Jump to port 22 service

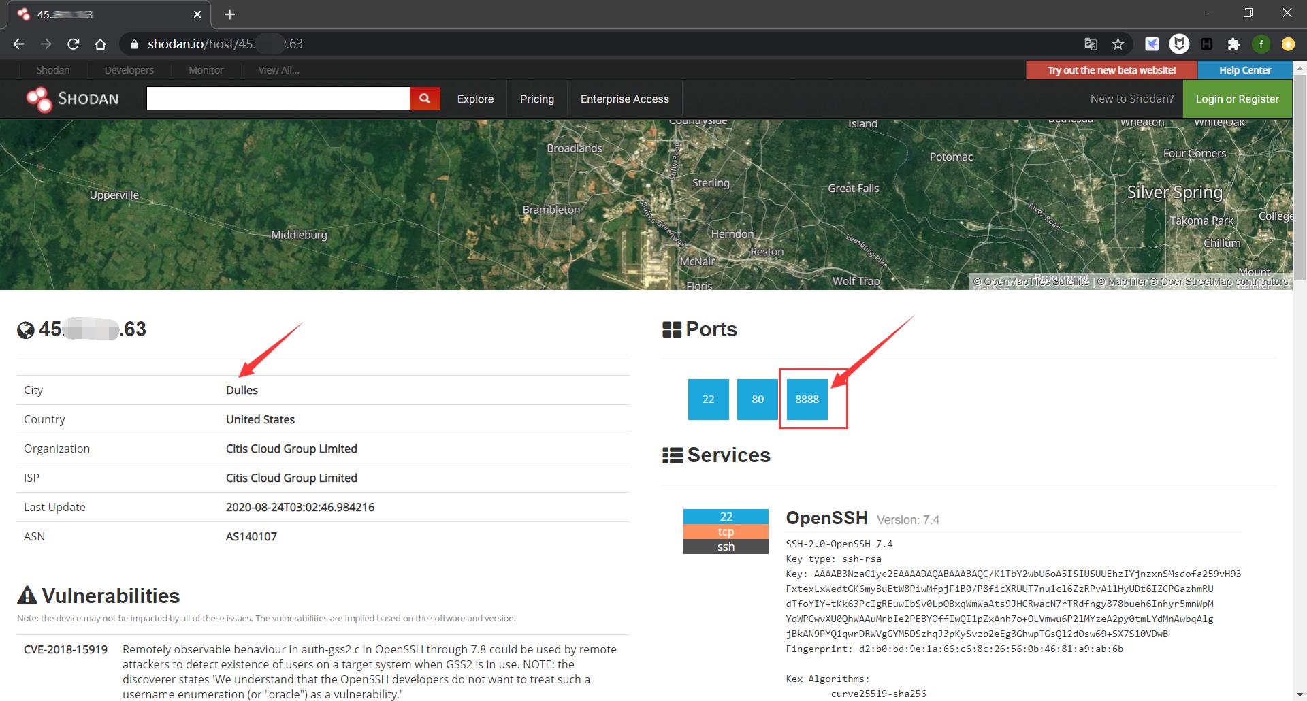(709, 400)
